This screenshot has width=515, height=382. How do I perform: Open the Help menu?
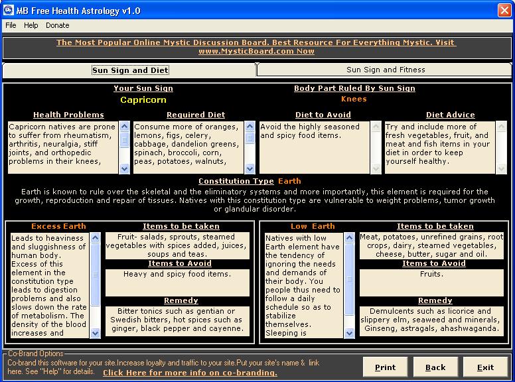[31, 25]
